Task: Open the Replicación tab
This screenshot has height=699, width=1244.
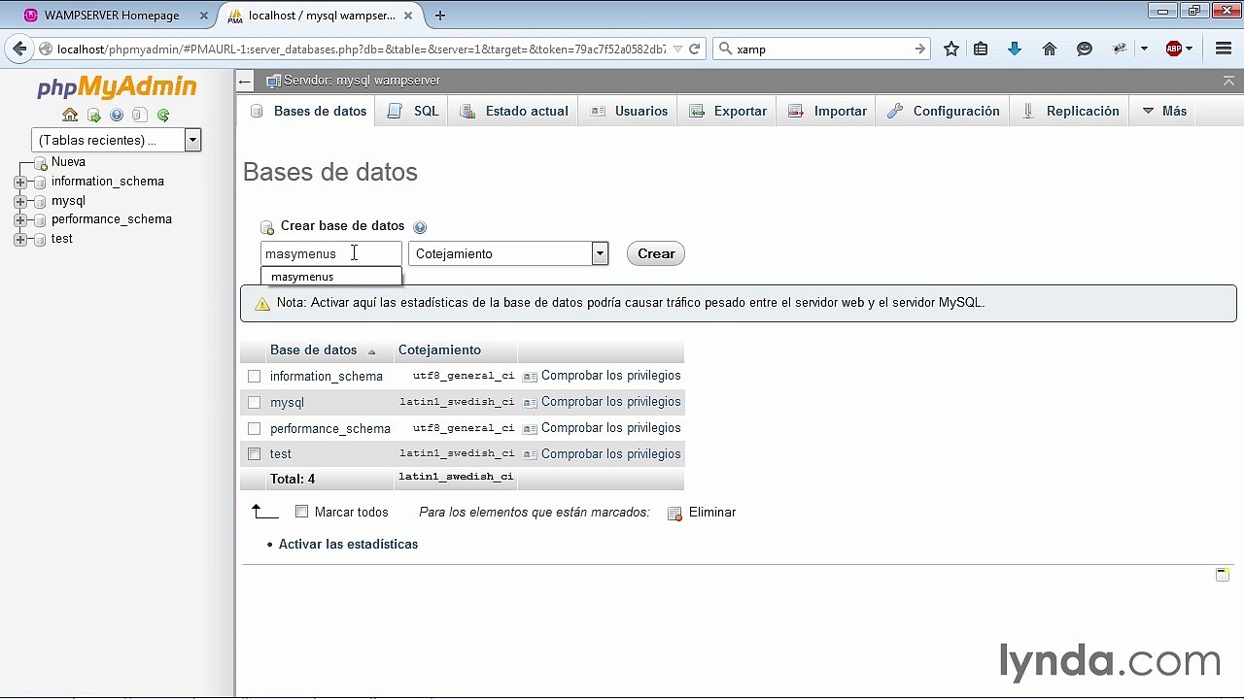Action: tap(1070, 111)
